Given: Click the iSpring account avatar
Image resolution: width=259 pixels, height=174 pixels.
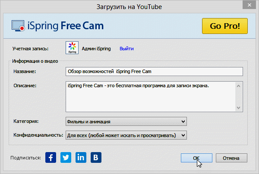Looking at the screenshot, I should pos(72,48).
